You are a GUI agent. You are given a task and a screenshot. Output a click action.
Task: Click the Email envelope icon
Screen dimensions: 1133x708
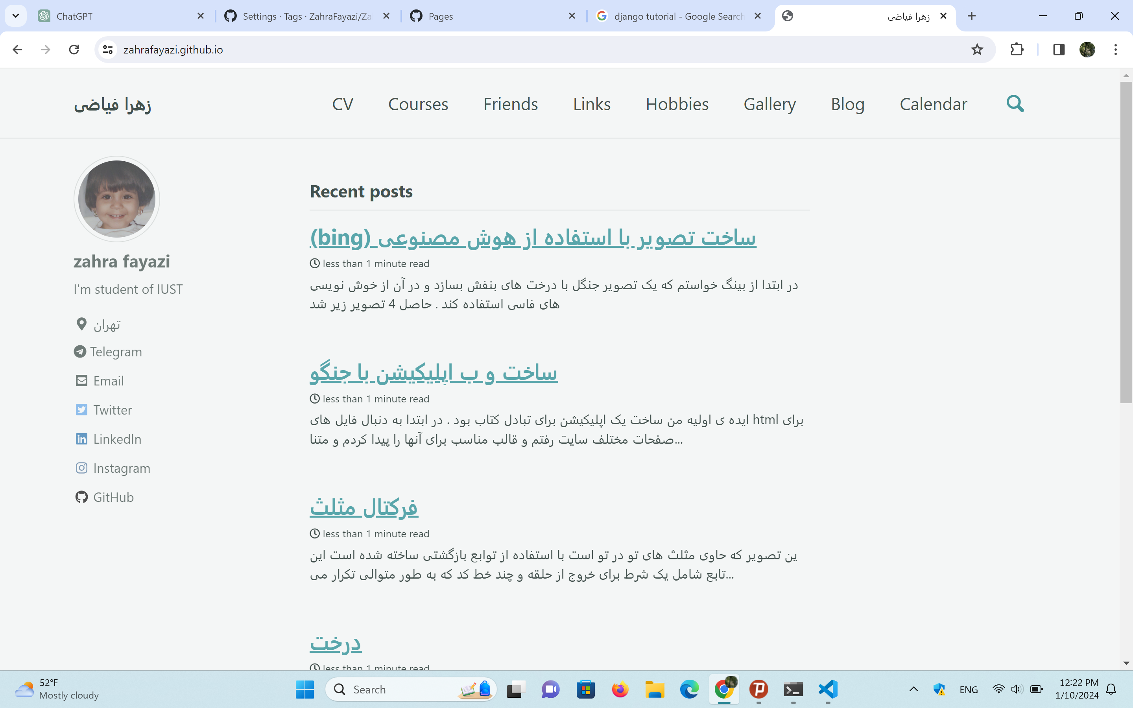[81, 381]
